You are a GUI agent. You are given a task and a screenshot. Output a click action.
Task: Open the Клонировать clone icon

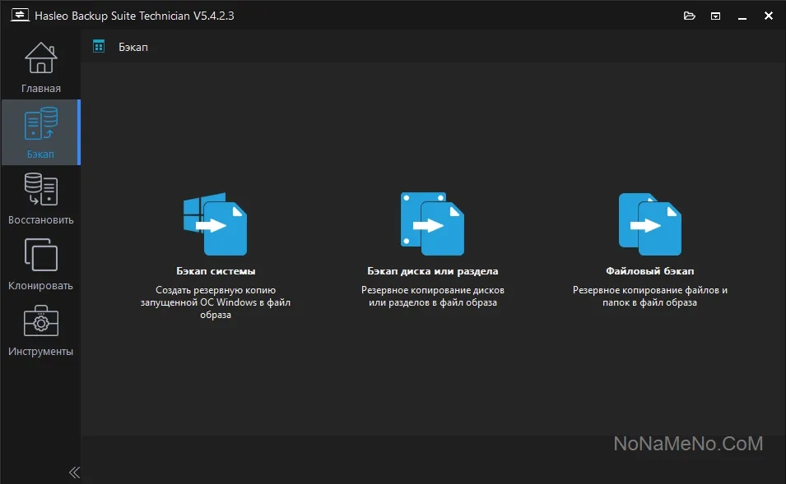[x=40, y=255]
